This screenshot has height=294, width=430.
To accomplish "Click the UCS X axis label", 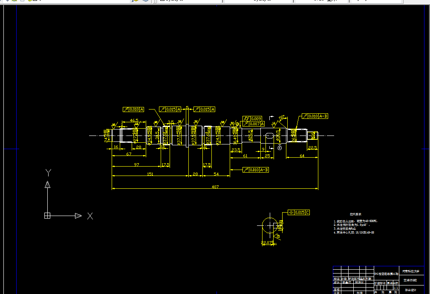I will tap(90, 216).
